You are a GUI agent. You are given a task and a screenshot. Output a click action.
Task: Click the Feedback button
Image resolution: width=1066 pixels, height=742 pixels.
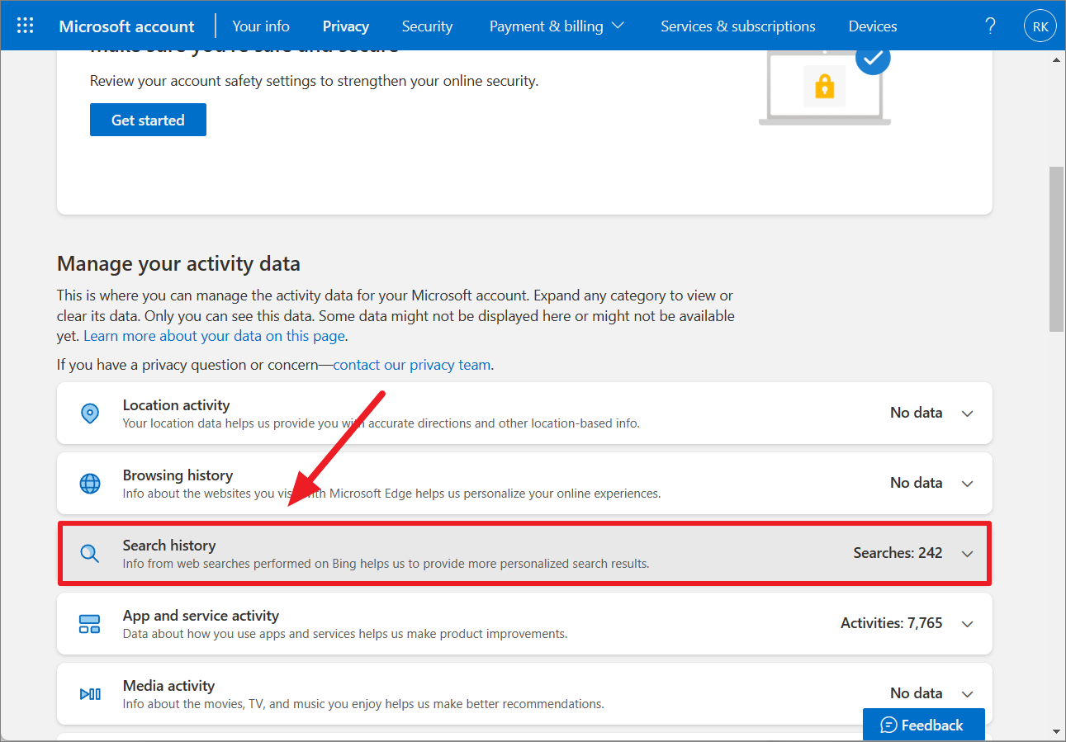click(x=923, y=725)
